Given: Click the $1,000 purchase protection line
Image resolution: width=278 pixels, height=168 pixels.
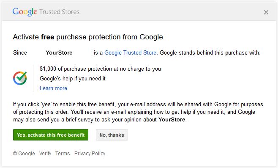Looking at the screenshot, I should click(100, 69).
